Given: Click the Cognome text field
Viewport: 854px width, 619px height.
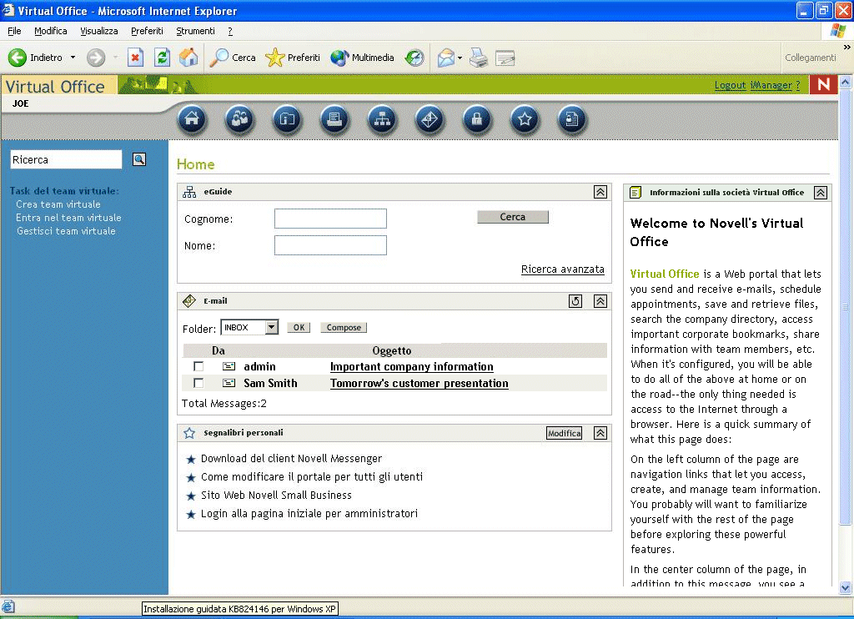Looking at the screenshot, I should point(330,219).
